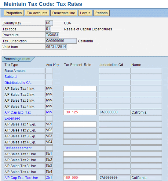Click the VS2 account key cell
The height and width of the screenshot is (181, 168).
click(x=49, y=130)
